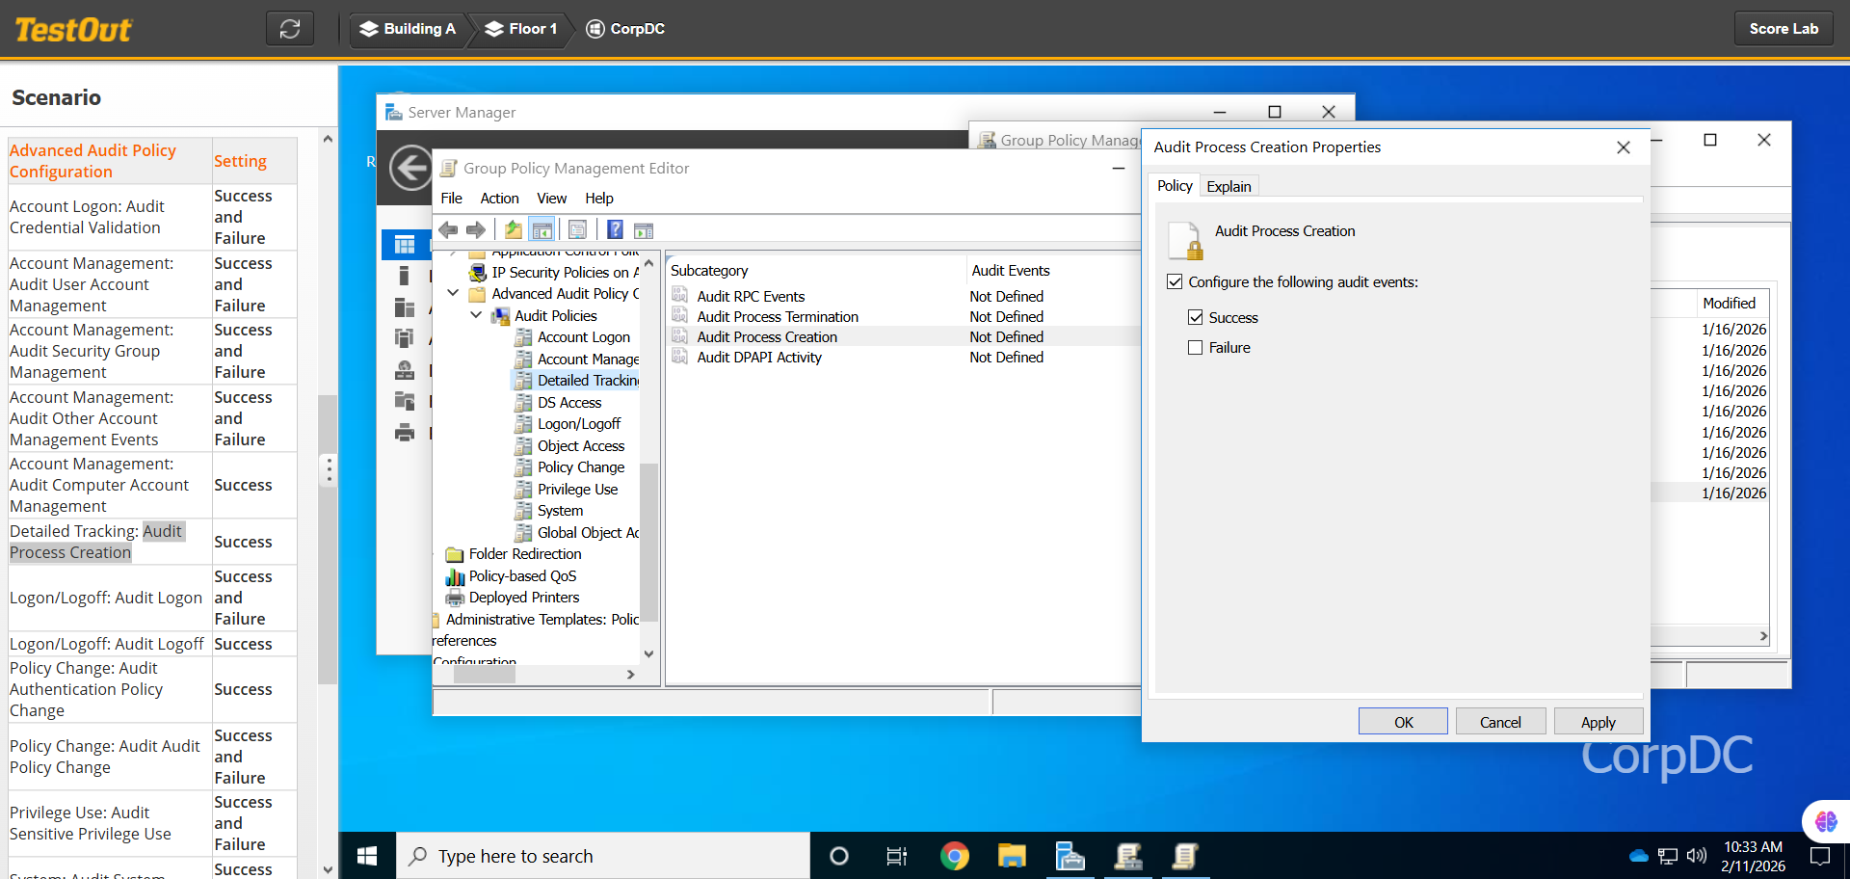This screenshot has height=879, width=1850.
Task: Click the Score Lab button
Action: tap(1783, 29)
